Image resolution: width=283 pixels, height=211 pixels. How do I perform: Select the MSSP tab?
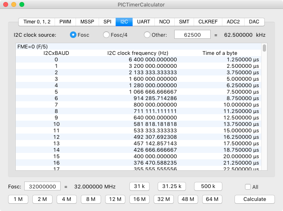(87, 22)
